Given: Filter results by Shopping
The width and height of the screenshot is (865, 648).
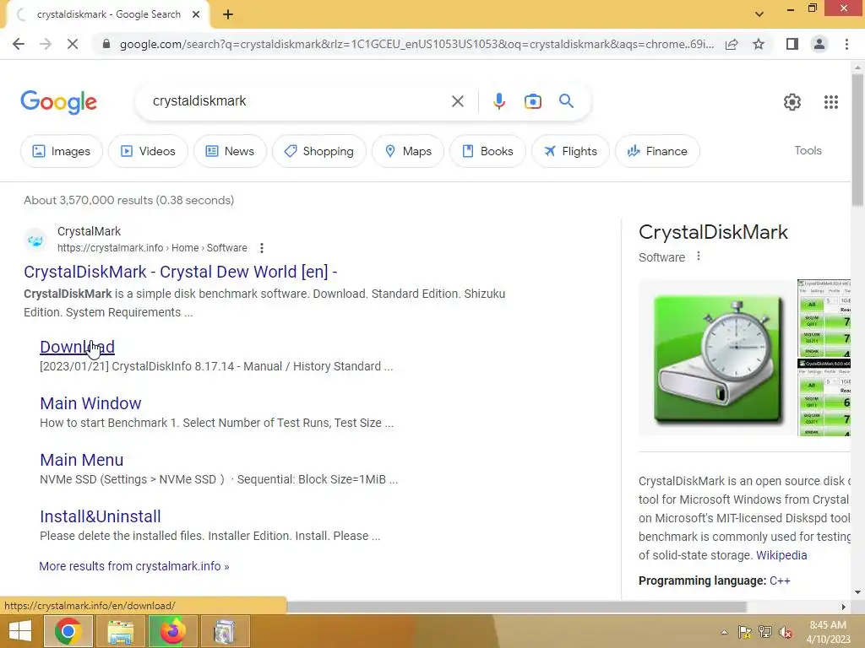Looking at the screenshot, I should (318, 151).
